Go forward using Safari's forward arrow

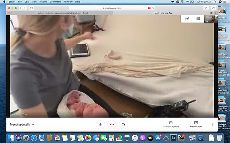pyautogui.click(x=25, y=8)
